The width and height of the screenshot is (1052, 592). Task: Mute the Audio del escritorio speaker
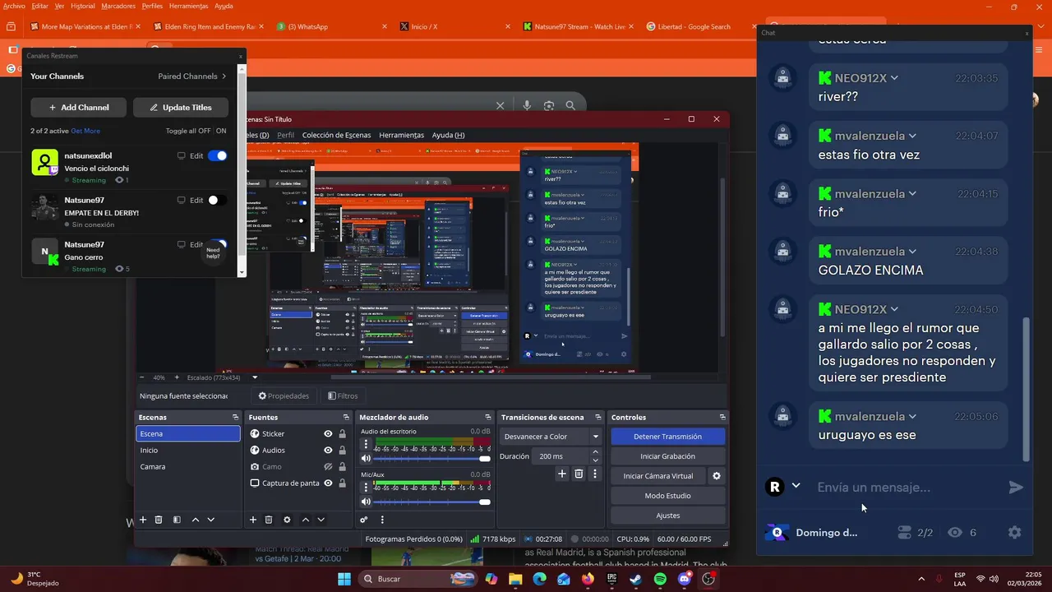(366, 459)
